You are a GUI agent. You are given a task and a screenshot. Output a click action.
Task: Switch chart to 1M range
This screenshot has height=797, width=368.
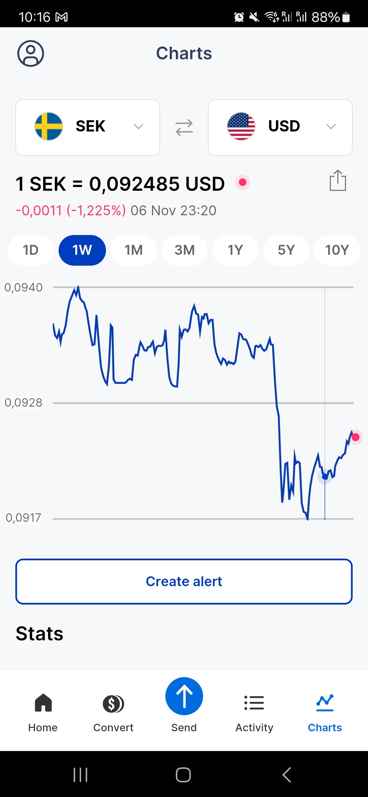(x=134, y=250)
